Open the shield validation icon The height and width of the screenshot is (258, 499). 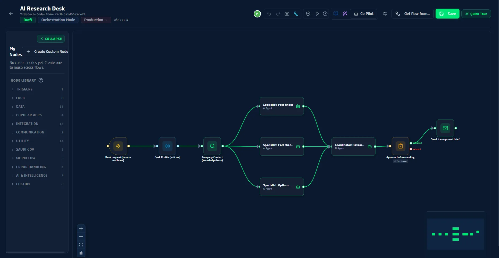(x=308, y=14)
